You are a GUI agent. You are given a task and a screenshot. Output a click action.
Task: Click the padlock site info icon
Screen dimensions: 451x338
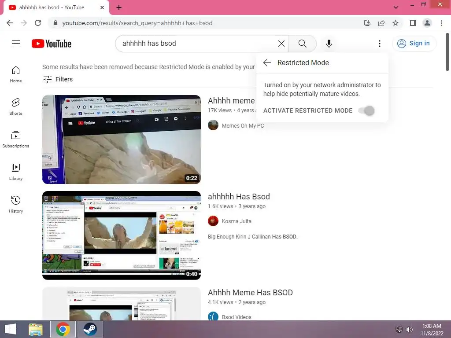point(55,23)
